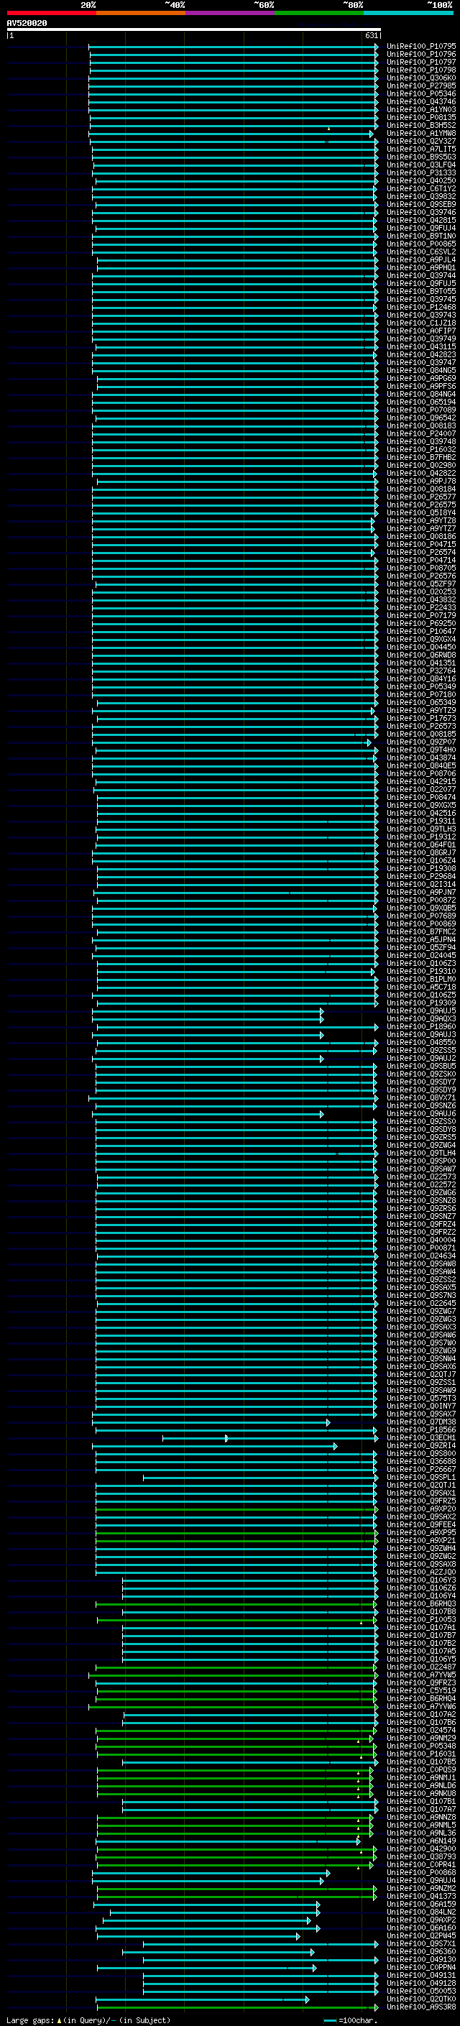This screenshot has height=2026, width=460.
Task: Select the AV520020 query label
Action: pos(27,24)
